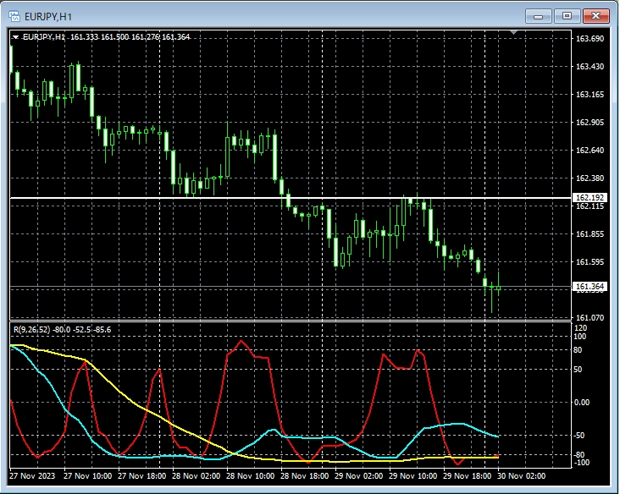Click the 27 Nov 2023 date label
This screenshot has height=494, width=620.
pyautogui.click(x=30, y=476)
